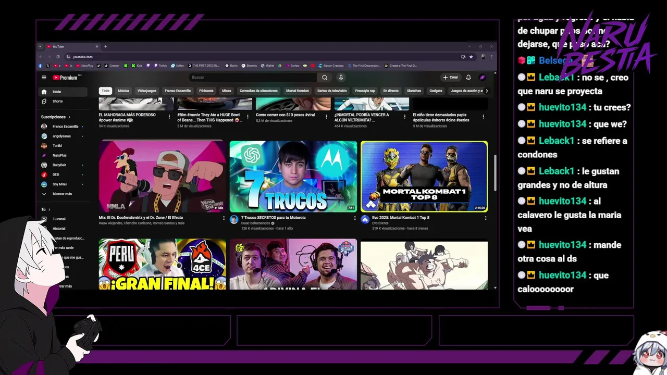667x375 pixels.
Task: Expand the Suscripciones section arrow
Action: [69, 117]
